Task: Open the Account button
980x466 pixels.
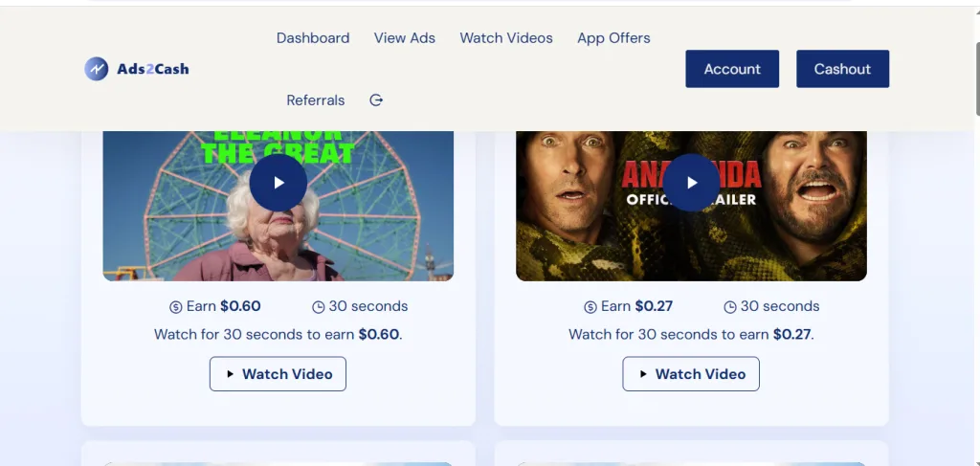Action: 732,69
